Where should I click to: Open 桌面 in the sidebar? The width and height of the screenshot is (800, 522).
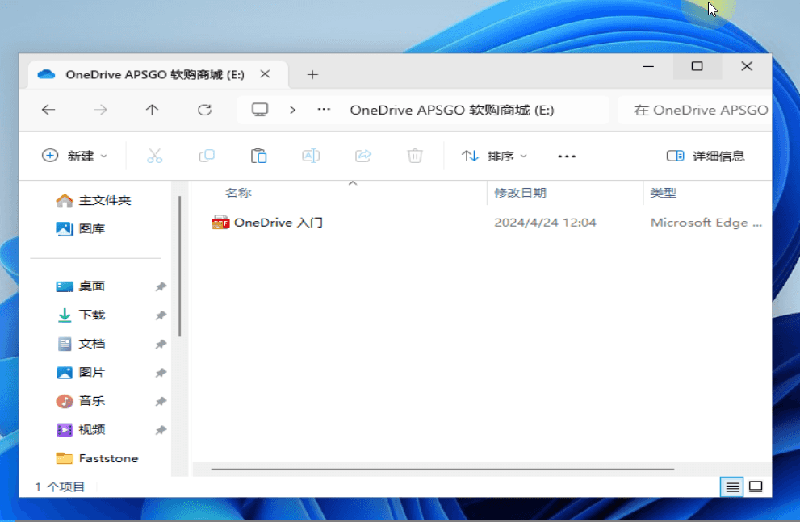click(x=81, y=286)
